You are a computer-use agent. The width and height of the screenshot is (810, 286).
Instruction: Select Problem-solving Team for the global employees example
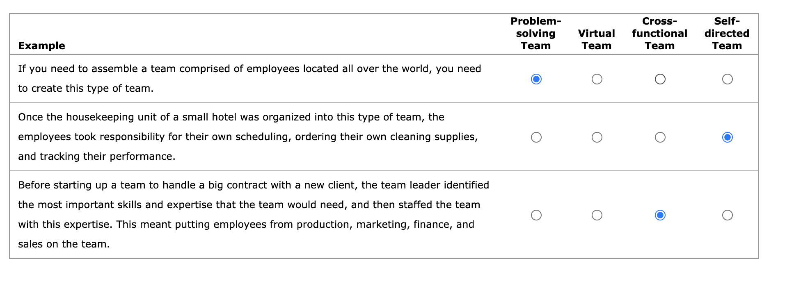click(x=536, y=79)
